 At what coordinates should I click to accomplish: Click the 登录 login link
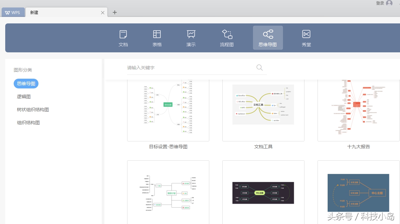point(380,3)
